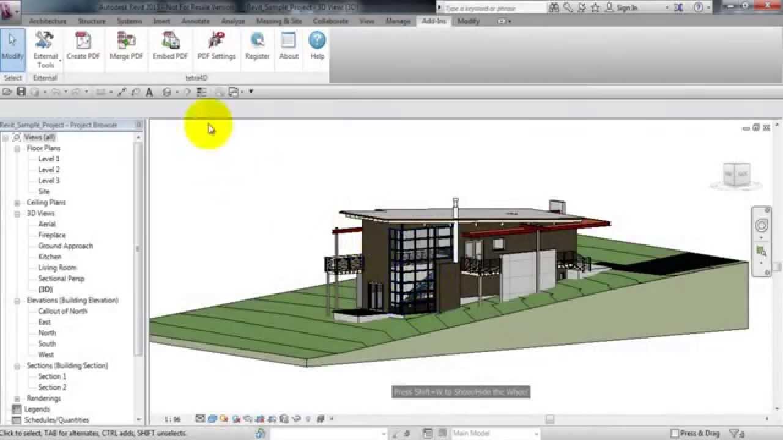Open PDF Settings
783x440 pixels.
coord(216,46)
